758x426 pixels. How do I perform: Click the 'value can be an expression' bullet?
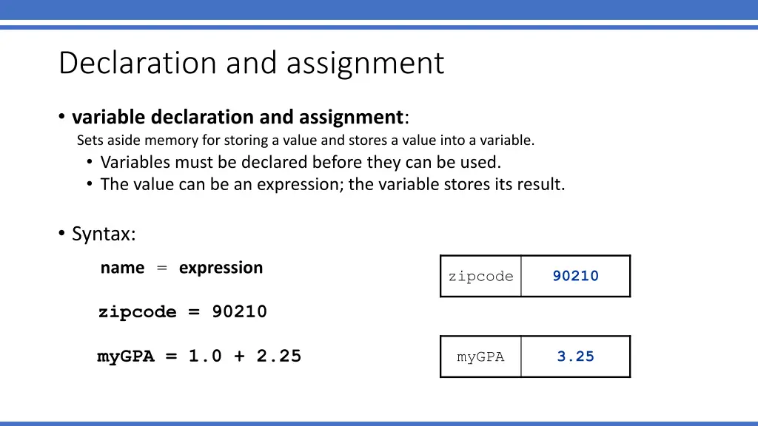[x=332, y=184]
